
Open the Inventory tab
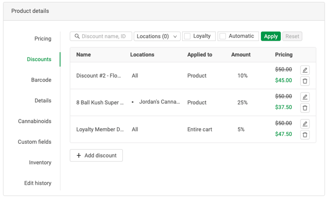point(40,162)
